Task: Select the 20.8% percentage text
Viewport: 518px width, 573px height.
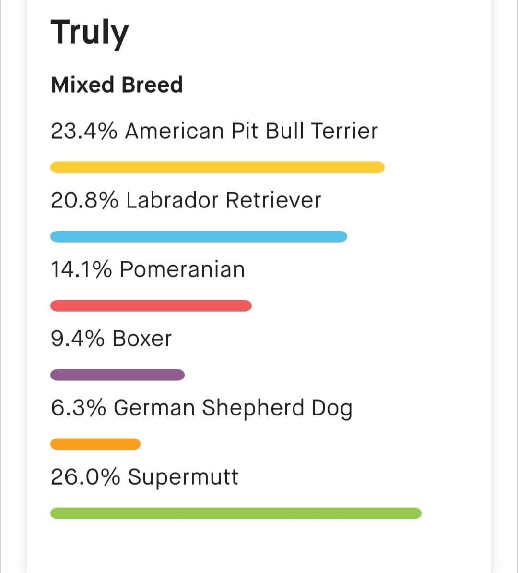Action: pos(85,200)
